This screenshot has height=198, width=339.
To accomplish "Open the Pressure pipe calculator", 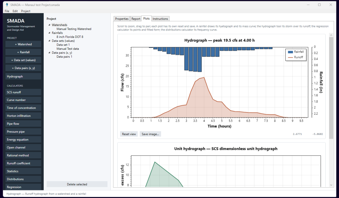I will click(x=23, y=132).
